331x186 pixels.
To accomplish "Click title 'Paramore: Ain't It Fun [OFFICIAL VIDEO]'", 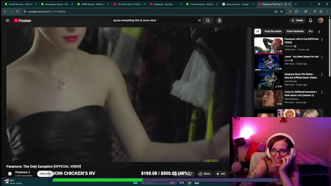I will pos(302,41).
